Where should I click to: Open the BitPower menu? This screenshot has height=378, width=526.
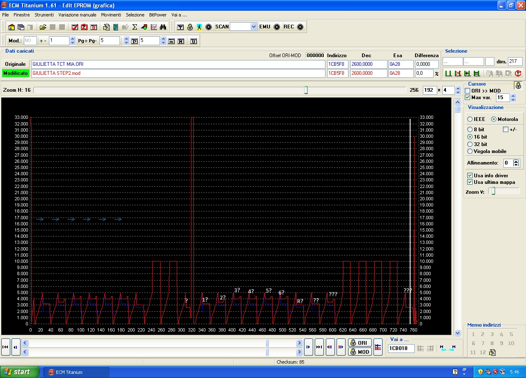point(158,15)
